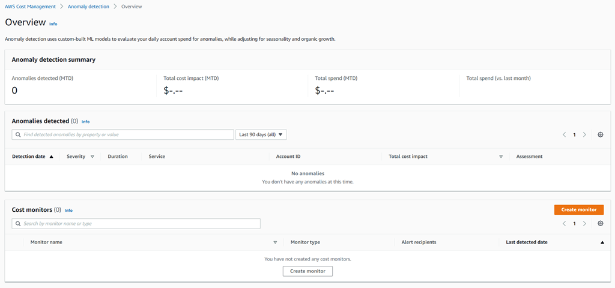This screenshot has height=288, width=615.
Task: Go to previous page of anomalies table
Action: pos(564,135)
